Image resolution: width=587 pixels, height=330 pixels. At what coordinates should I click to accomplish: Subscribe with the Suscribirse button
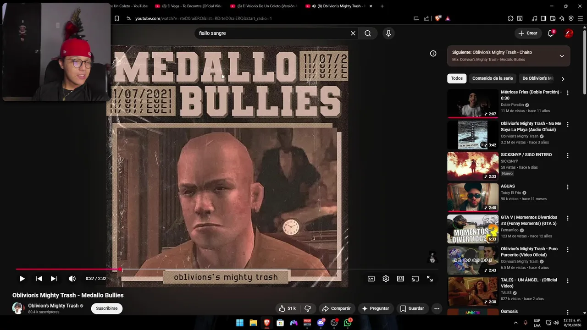click(107, 308)
